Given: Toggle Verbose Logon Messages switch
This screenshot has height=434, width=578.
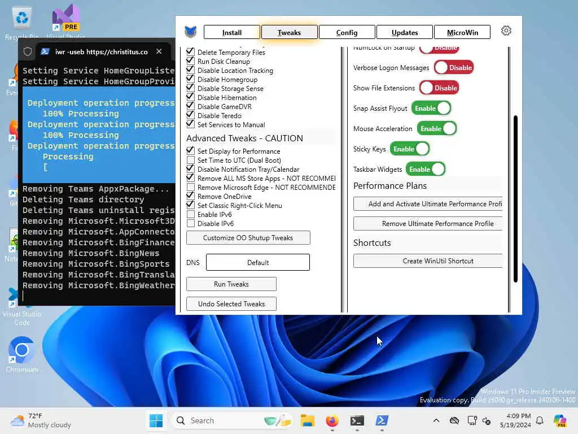Looking at the screenshot, I should (453, 68).
